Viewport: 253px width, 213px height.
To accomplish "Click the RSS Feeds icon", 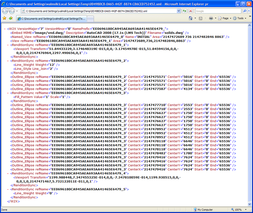I will (x=201, y=18).
